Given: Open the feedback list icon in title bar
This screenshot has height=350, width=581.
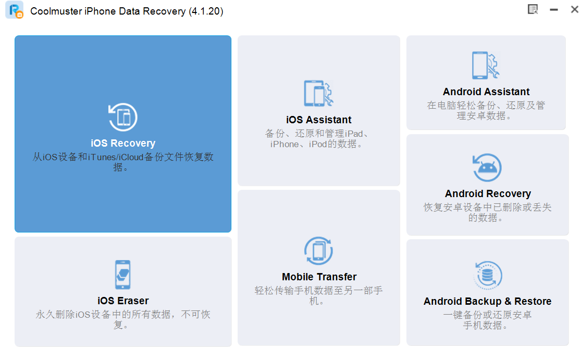Looking at the screenshot, I should coord(533,9).
